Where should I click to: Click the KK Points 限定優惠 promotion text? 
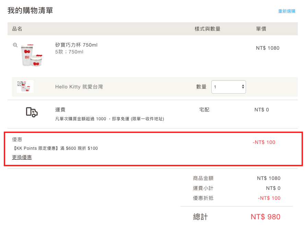click(55, 148)
